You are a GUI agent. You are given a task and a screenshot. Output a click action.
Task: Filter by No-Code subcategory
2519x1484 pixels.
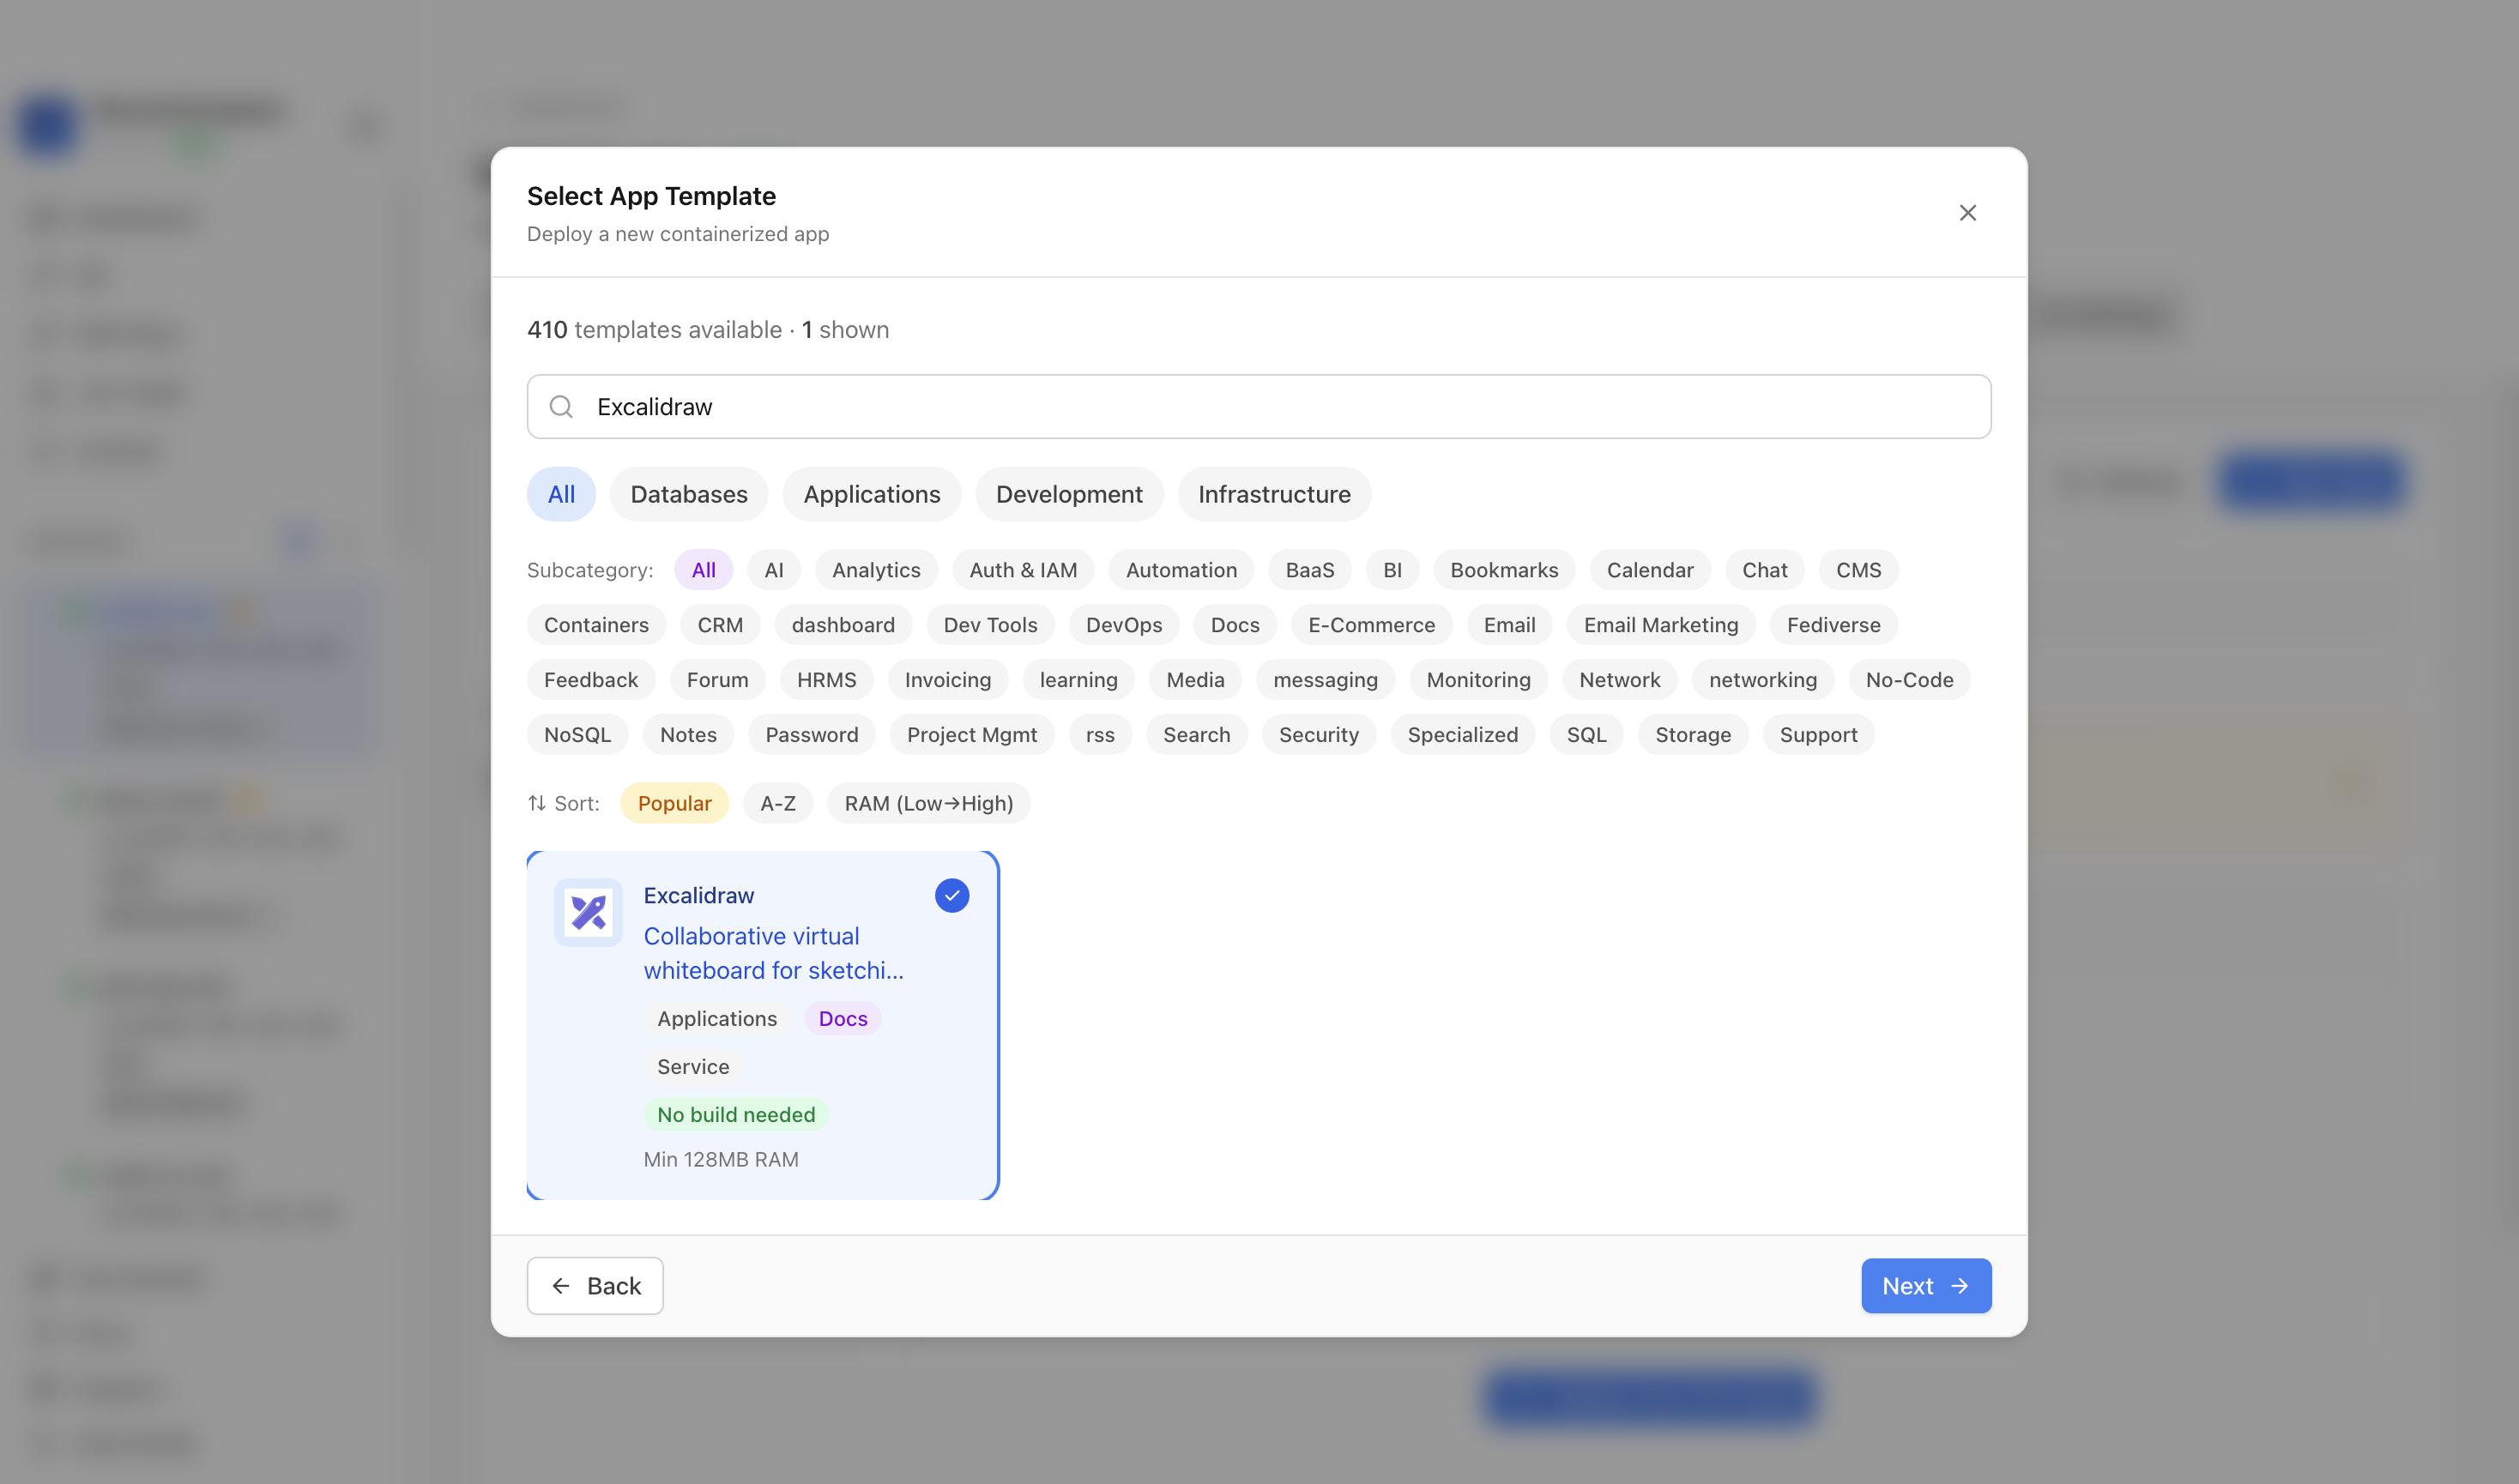coord(1909,680)
